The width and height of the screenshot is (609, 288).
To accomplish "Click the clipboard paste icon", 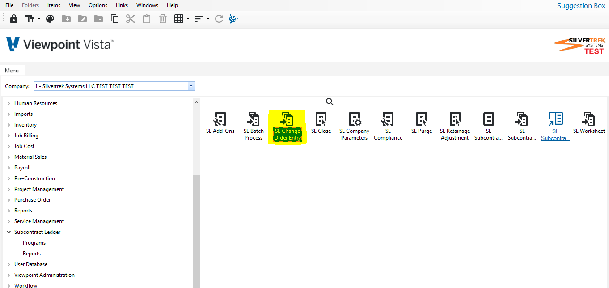I will pyautogui.click(x=147, y=19).
